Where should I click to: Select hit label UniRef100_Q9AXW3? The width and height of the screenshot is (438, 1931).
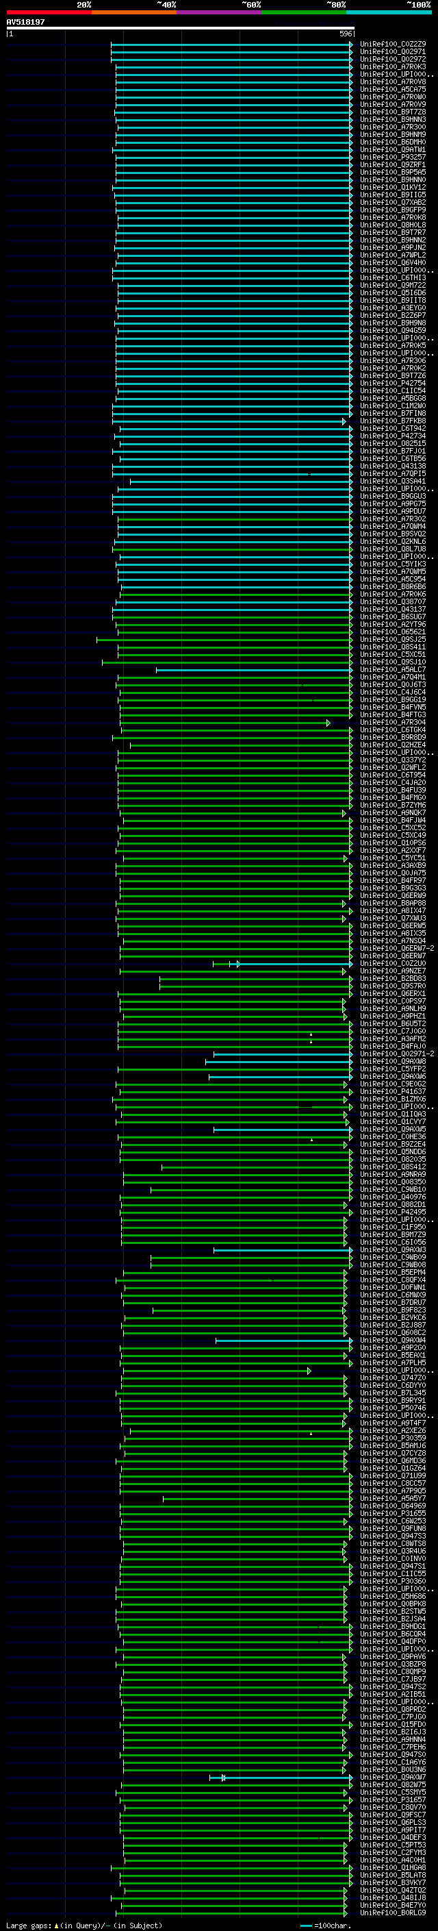click(x=393, y=1249)
